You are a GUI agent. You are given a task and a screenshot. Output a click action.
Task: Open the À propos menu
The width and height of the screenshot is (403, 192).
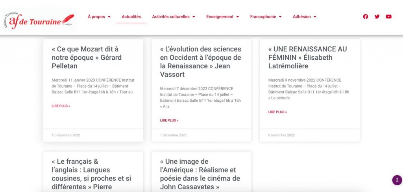[x=96, y=16]
